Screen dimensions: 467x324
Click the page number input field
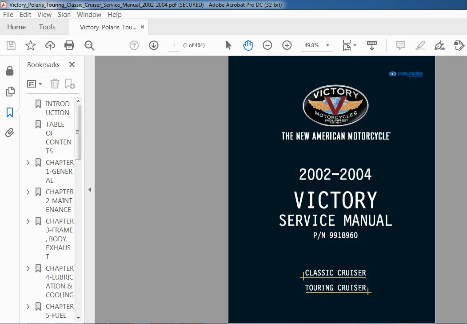[174, 45]
